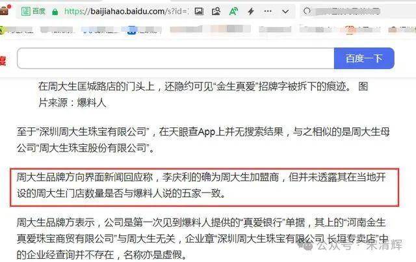Click the caption line 在周大生匡城路店的门头上
The width and height of the screenshot is (416, 262).
(x=203, y=86)
